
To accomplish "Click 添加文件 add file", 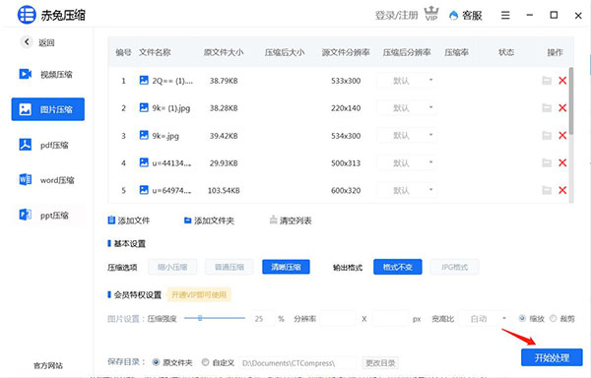I will [129, 220].
